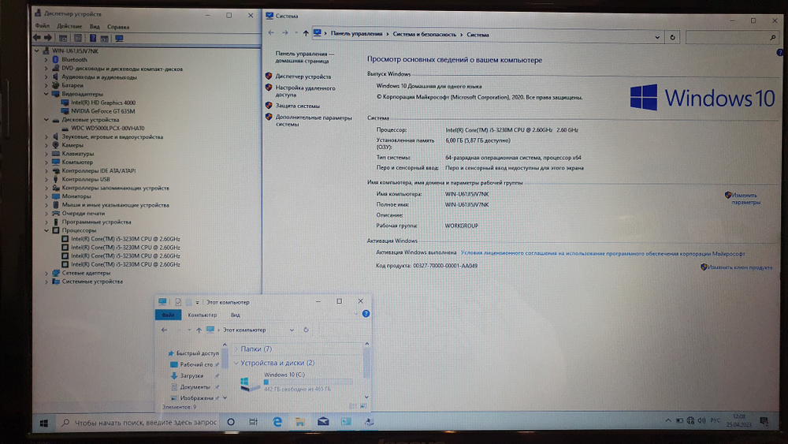The image size is (788, 444).
Task: Click Refresh icon in Explorer address bar
Action: [x=306, y=330]
